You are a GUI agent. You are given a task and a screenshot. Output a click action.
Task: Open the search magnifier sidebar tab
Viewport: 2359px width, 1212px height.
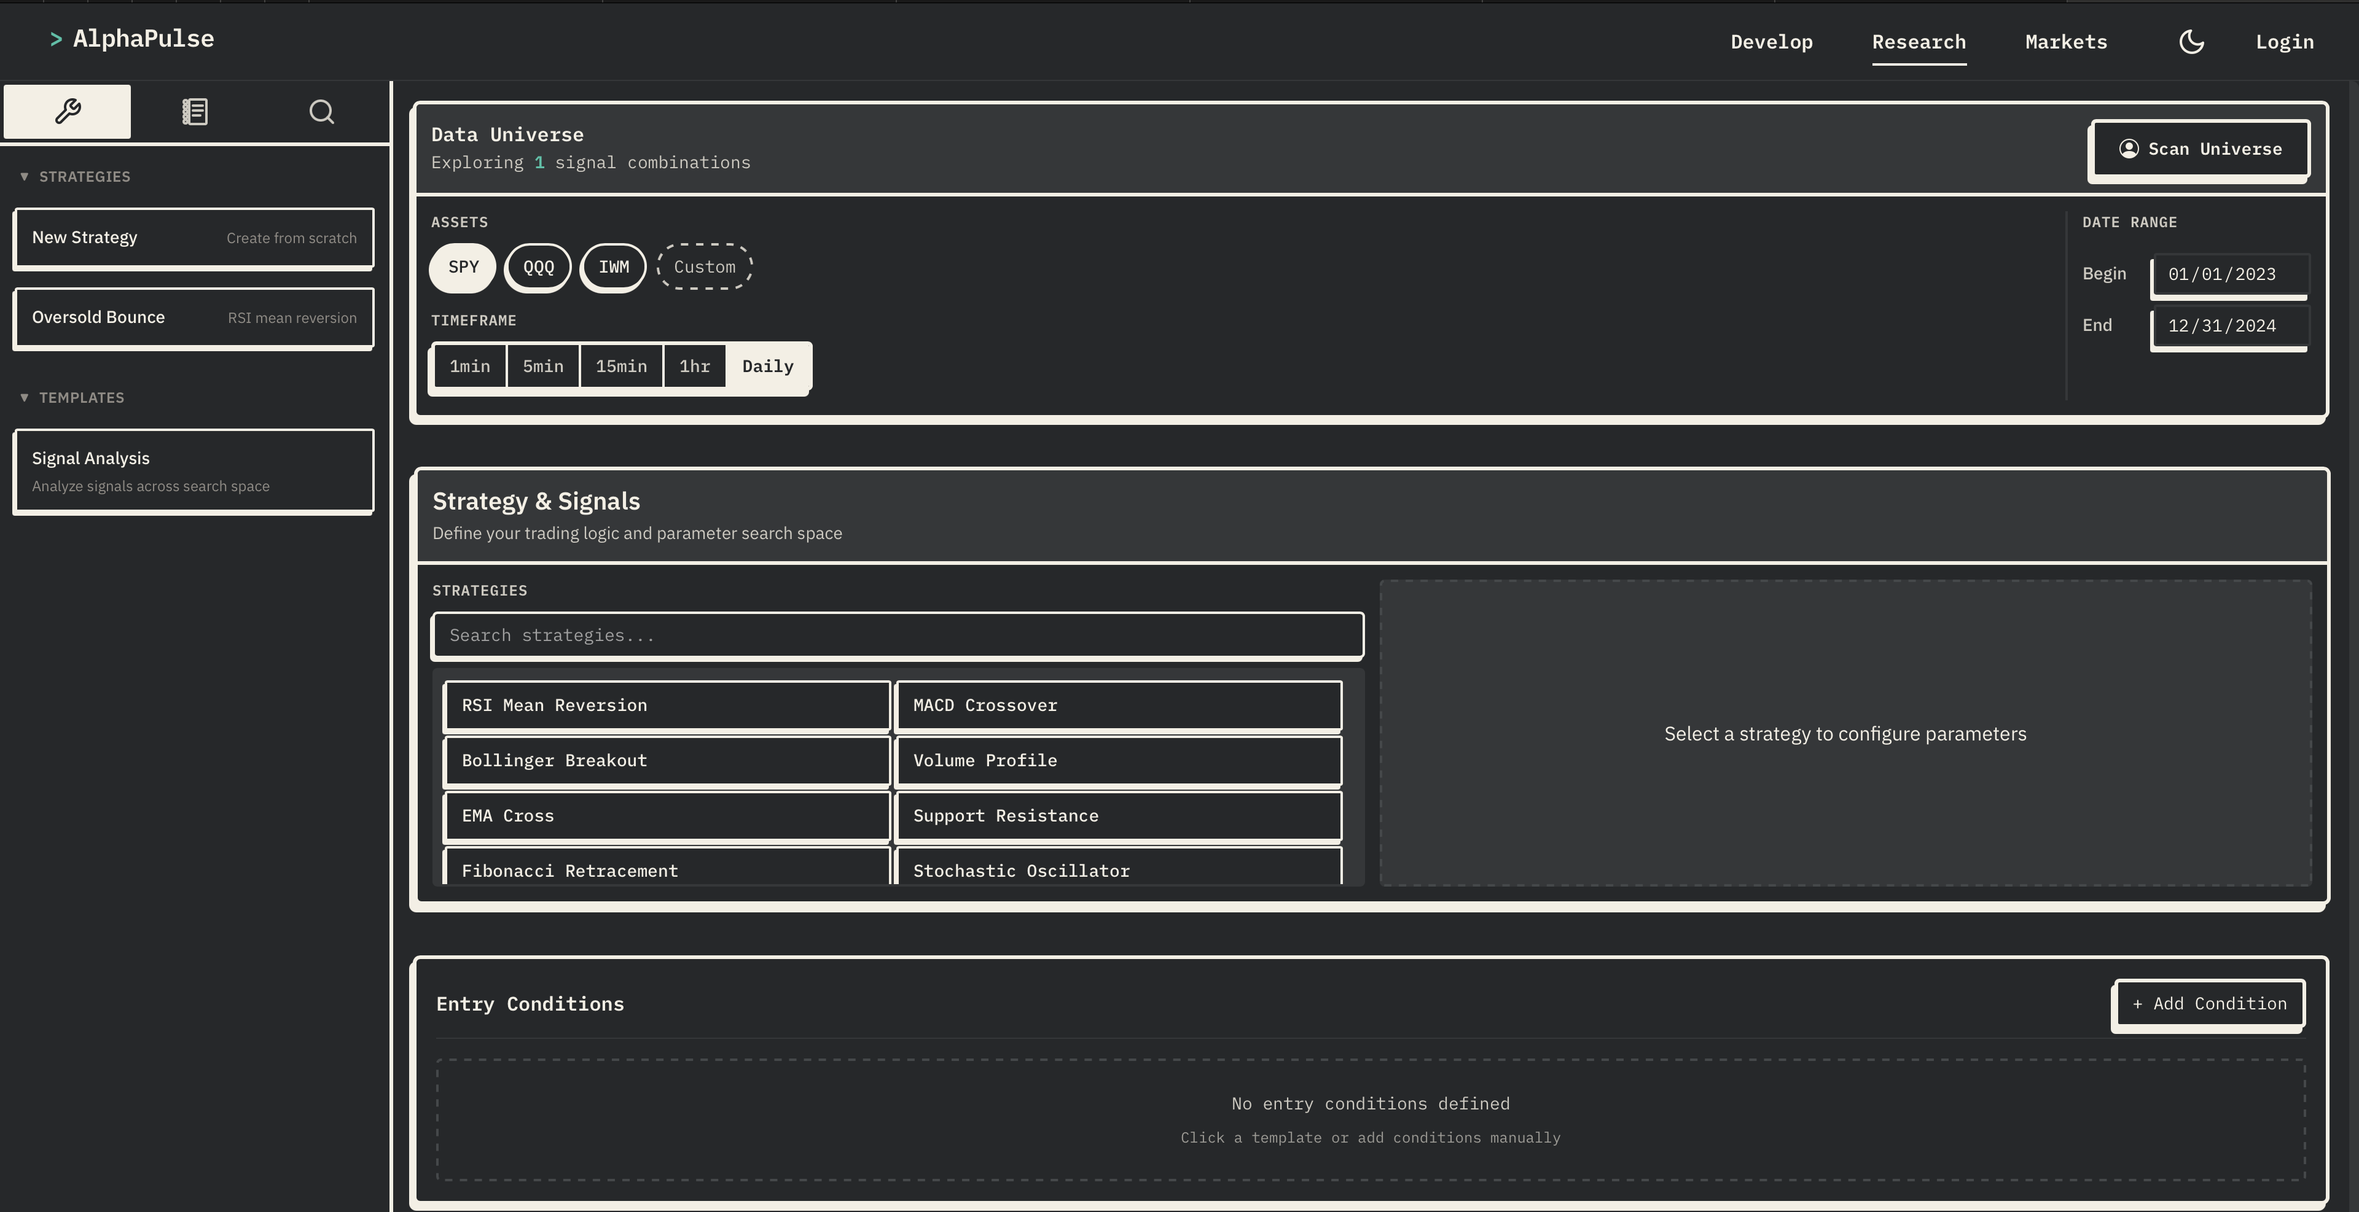[x=321, y=112]
